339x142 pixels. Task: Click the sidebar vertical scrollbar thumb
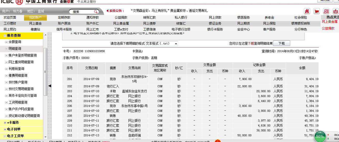click(x=46, y=72)
